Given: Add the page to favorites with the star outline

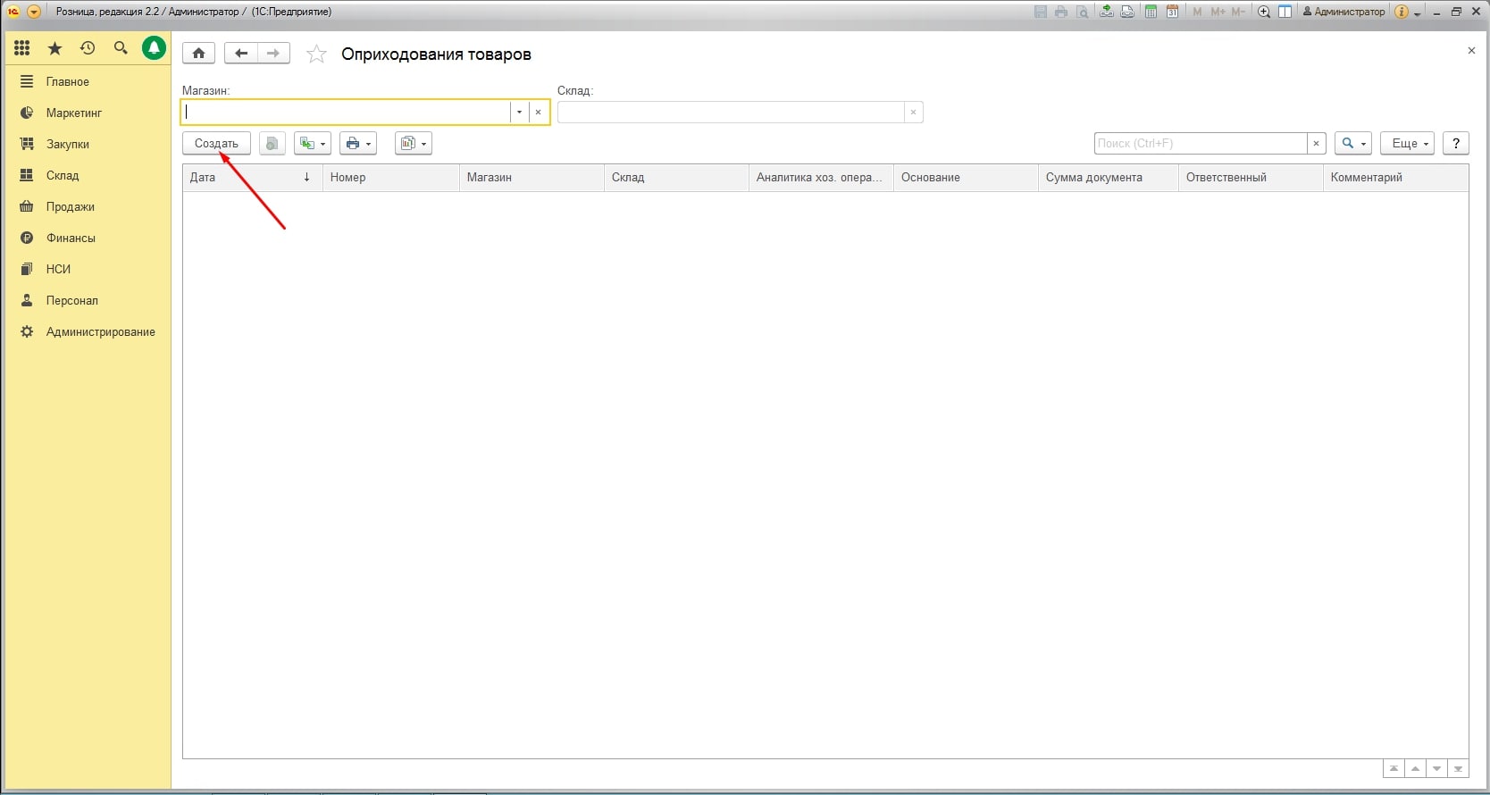Looking at the screenshot, I should coord(316,54).
